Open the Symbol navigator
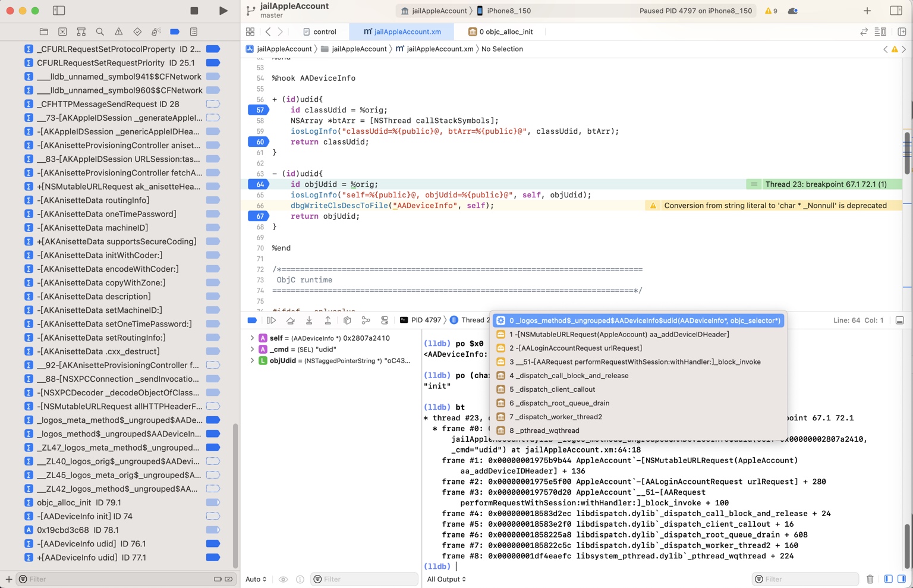The image size is (913, 588). coord(81,32)
